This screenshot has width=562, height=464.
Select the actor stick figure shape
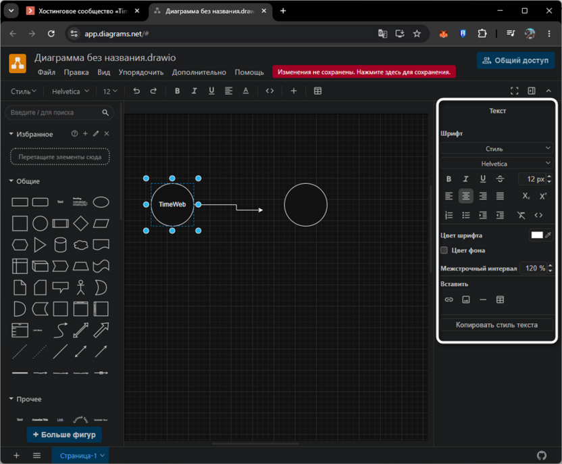80,287
